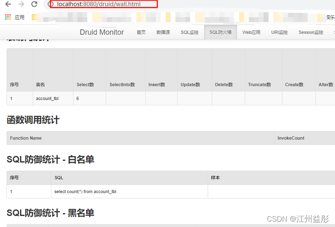This screenshot has width=335, height=227.
Task: Click the 函数调用统计 section heading
Action: pos(33,120)
